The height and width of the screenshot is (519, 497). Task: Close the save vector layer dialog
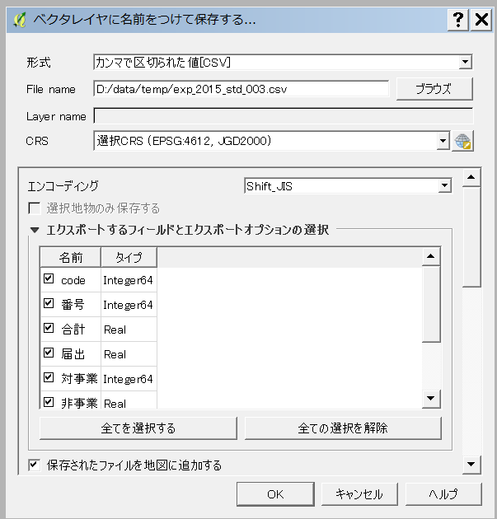(481, 20)
